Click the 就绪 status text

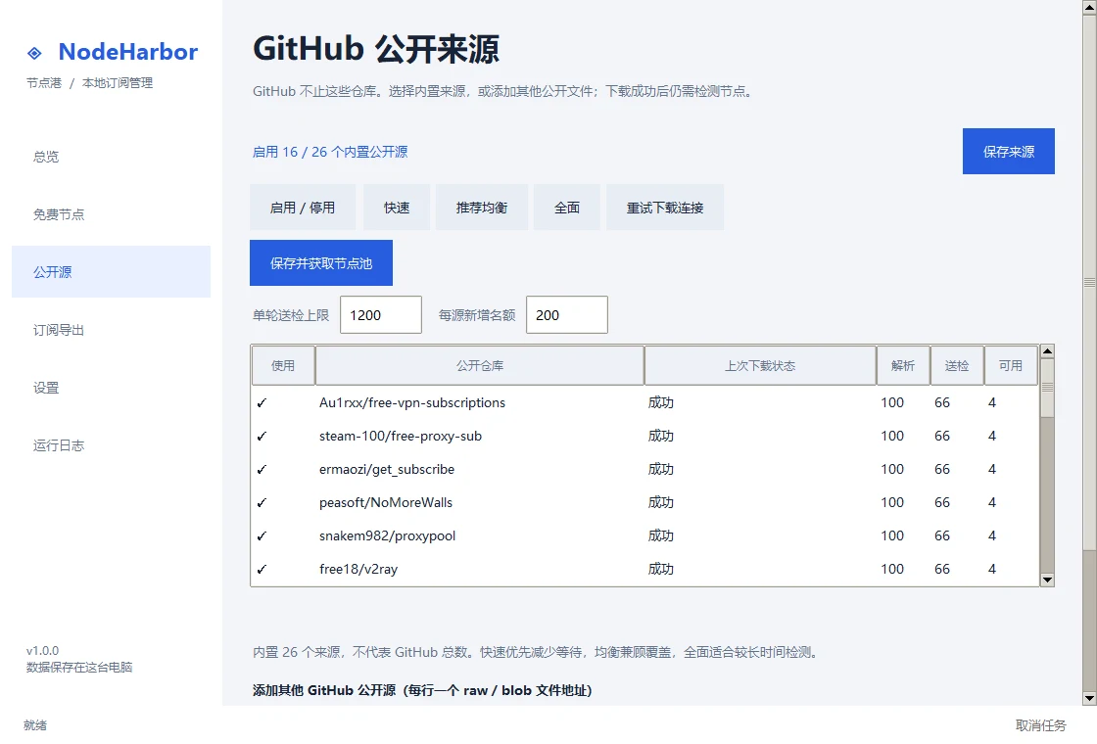[x=35, y=725]
